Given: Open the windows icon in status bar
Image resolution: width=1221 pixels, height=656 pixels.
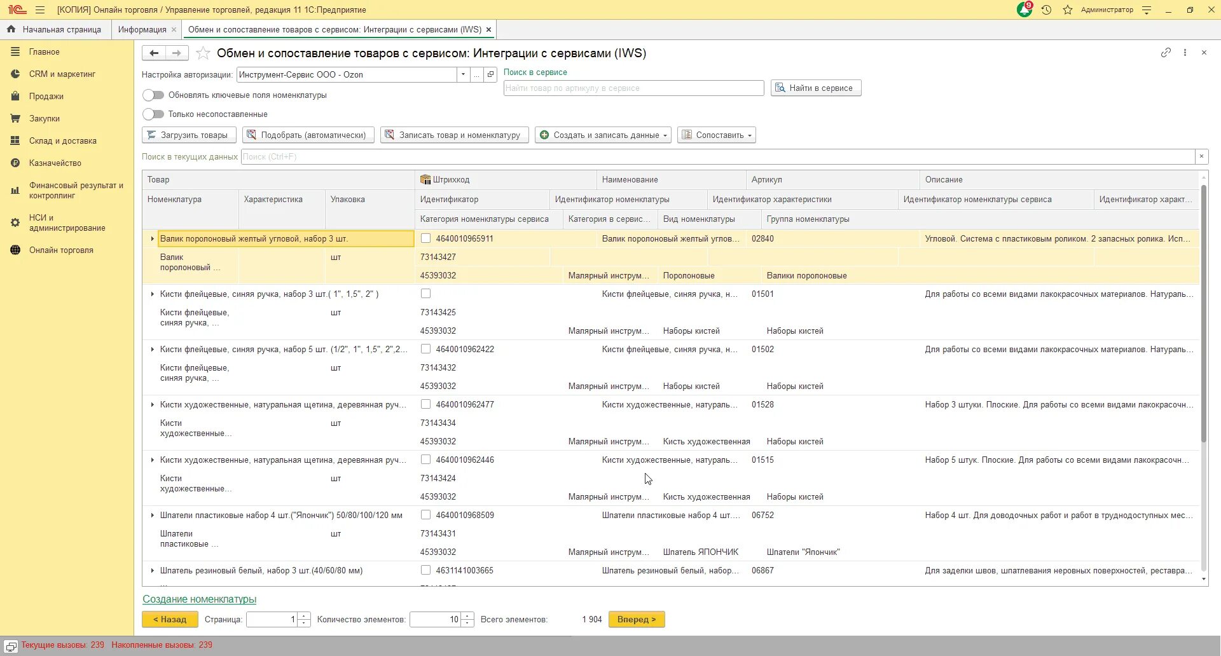Looking at the screenshot, I should (11, 646).
